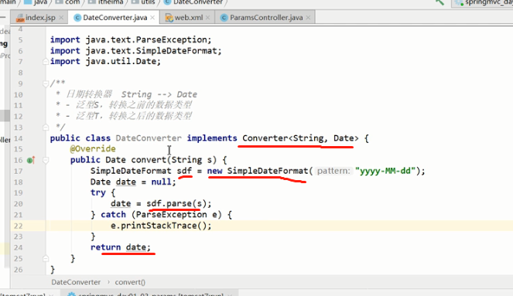Close the web.xml tab
513x296 pixels.
click(207, 18)
